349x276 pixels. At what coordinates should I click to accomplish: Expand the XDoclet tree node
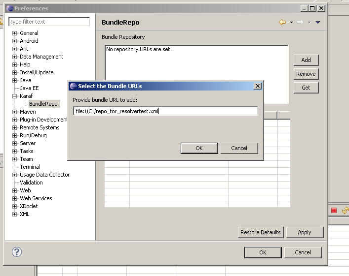click(x=14, y=207)
